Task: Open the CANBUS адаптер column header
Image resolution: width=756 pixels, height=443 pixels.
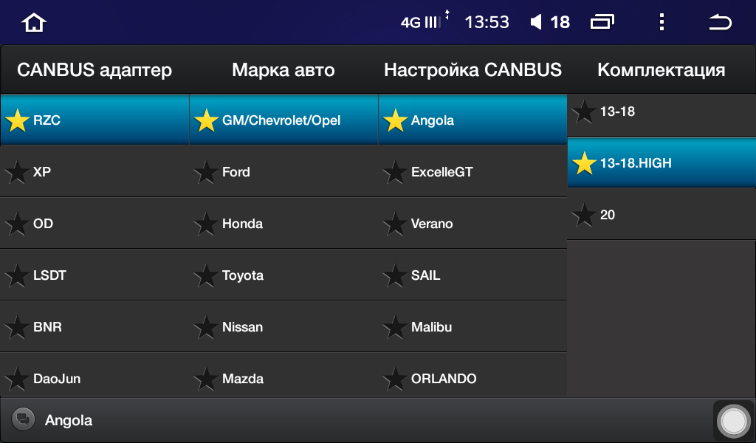Action: tap(94, 70)
